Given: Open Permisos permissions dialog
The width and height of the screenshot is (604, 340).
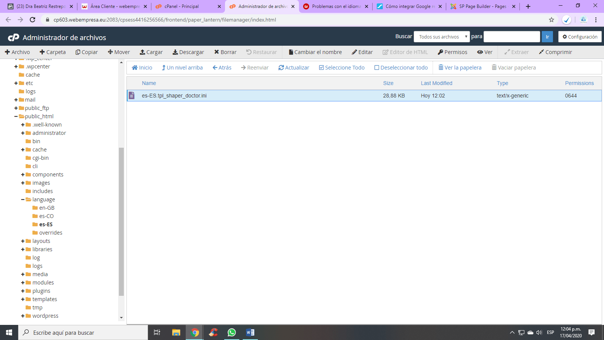Looking at the screenshot, I should pyautogui.click(x=452, y=52).
